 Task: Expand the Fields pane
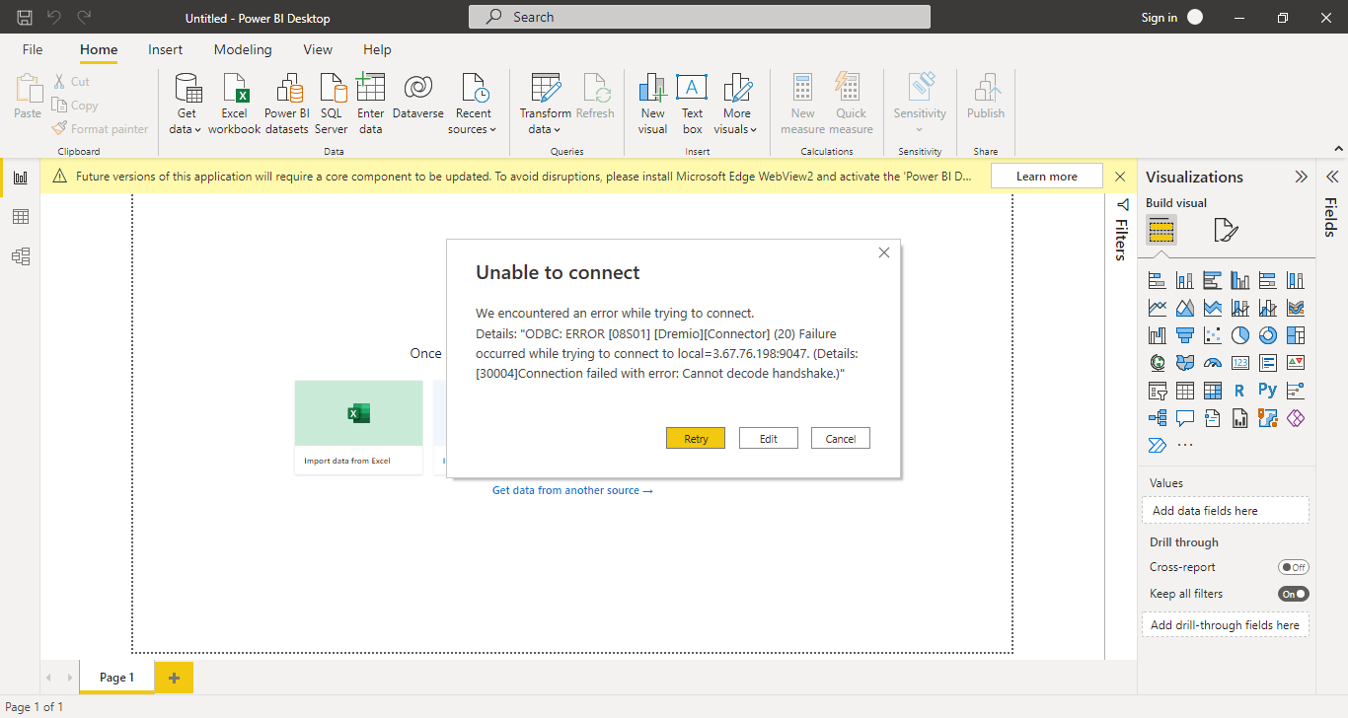tap(1331, 177)
